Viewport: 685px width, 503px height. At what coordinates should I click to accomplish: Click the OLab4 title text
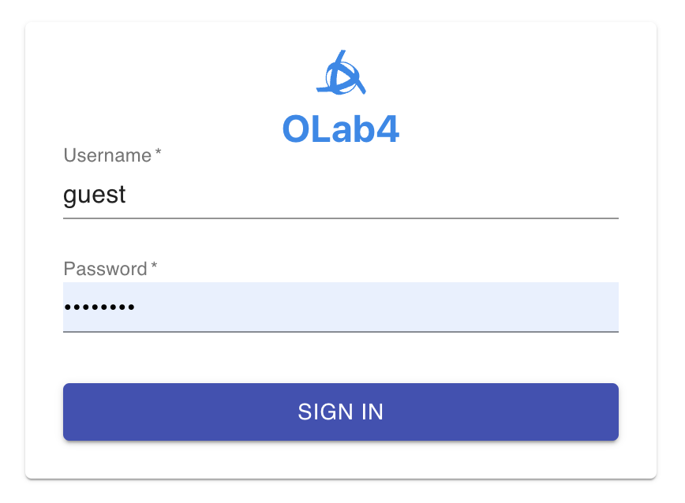[341, 129]
